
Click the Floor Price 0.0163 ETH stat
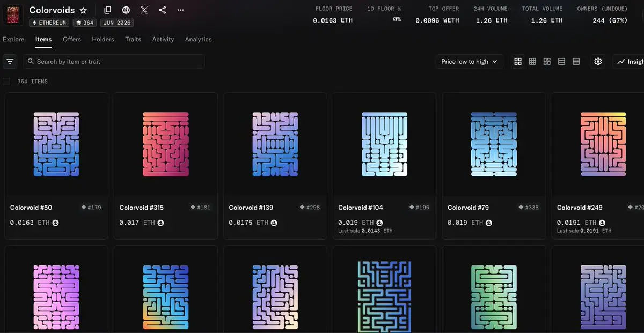tap(333, 15)
